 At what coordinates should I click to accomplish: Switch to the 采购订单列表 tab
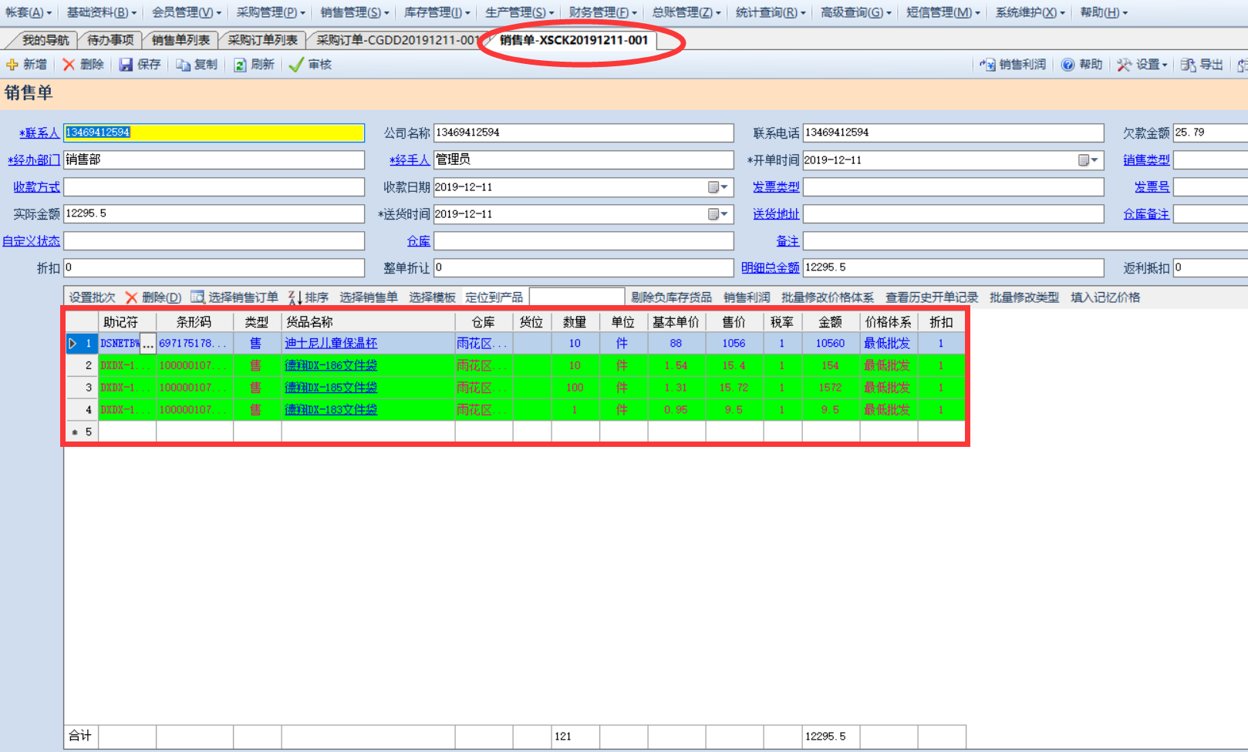pyautogui.click(x=262, y=40)
